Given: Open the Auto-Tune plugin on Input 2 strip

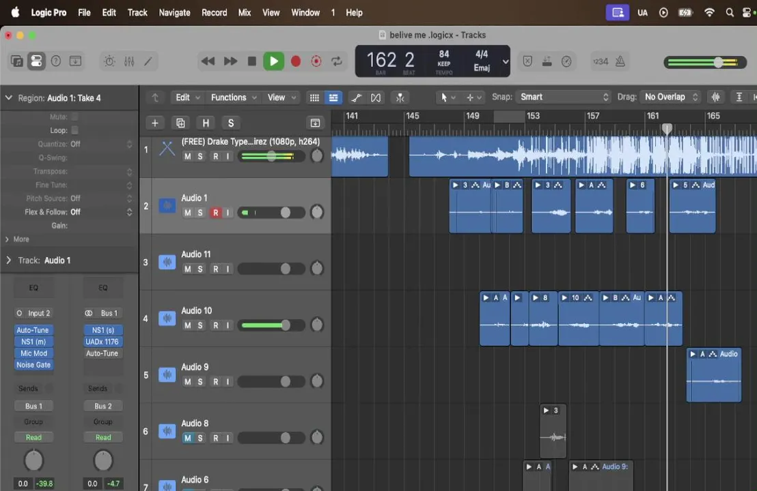Looking at the screenshot, I should [x=33, y=330].
